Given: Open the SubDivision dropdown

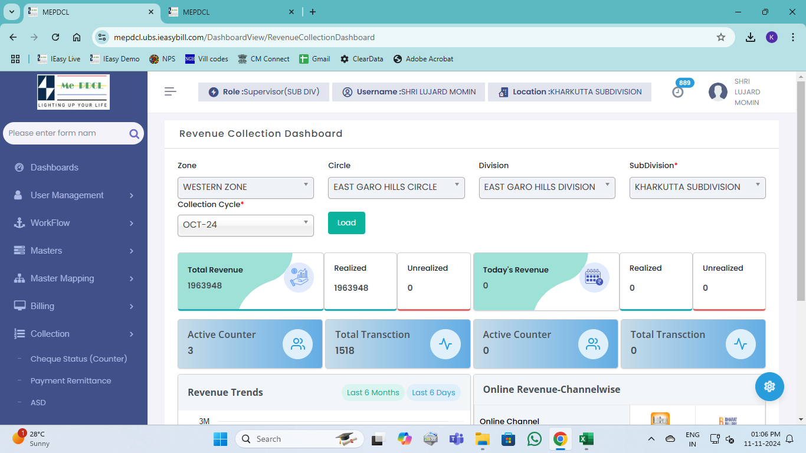Looking at the screenshot, I should click(697, 187).
